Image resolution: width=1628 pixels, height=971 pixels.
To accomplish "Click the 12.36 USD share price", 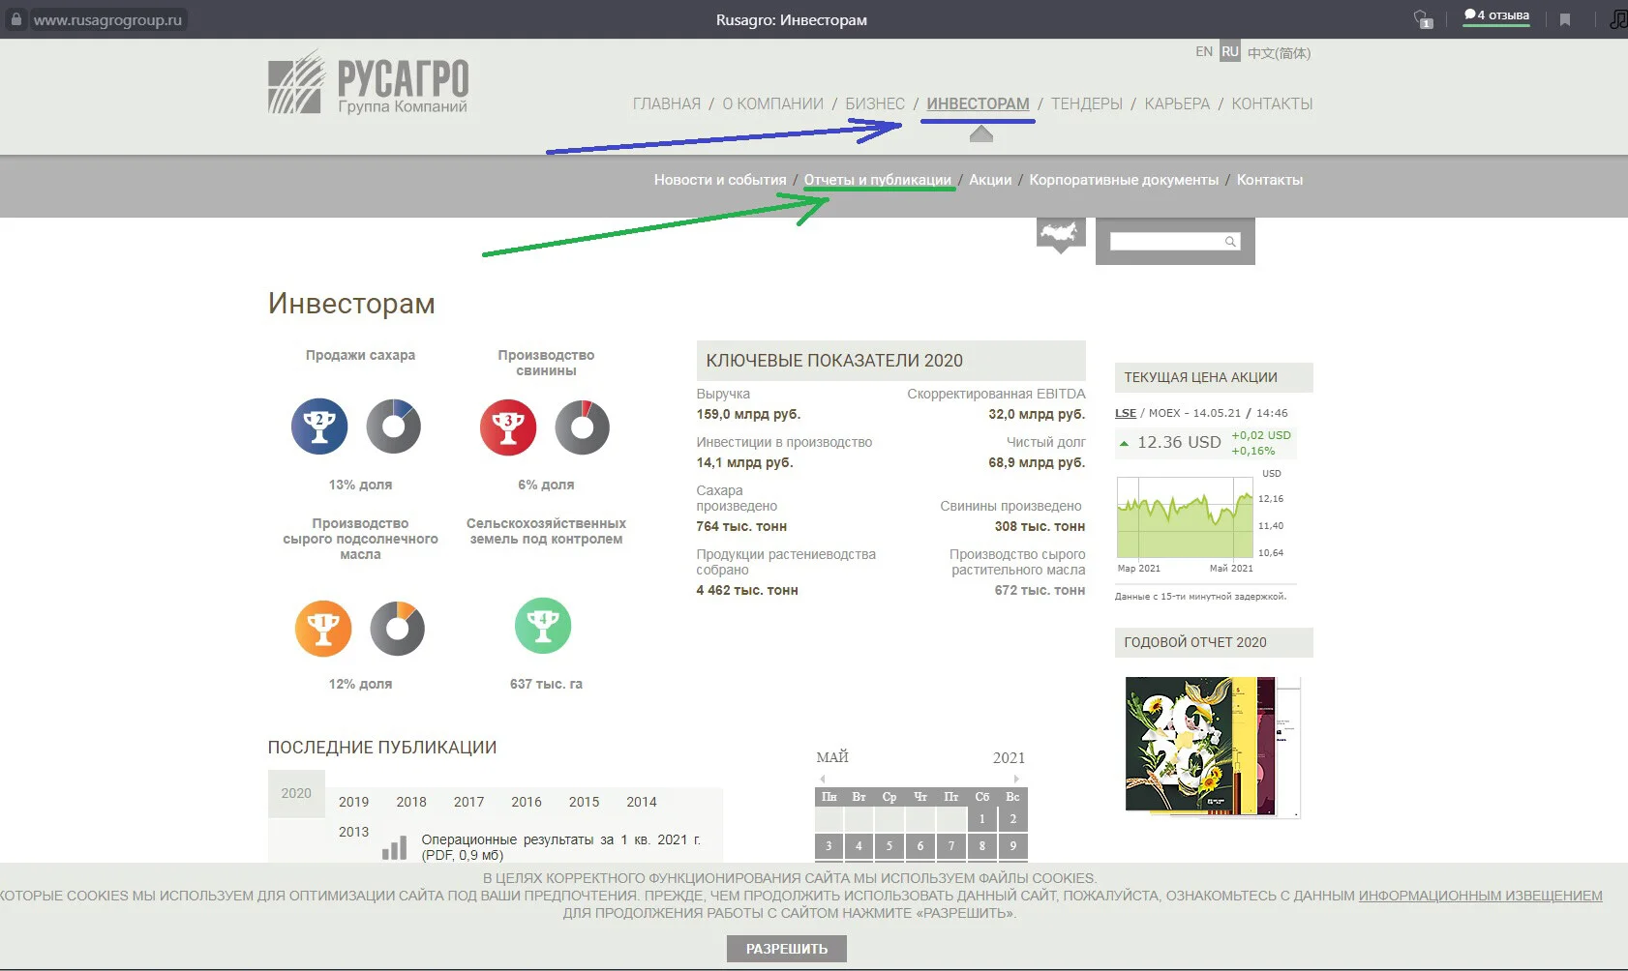I will pyautogui.click(x=1179, y=442).
